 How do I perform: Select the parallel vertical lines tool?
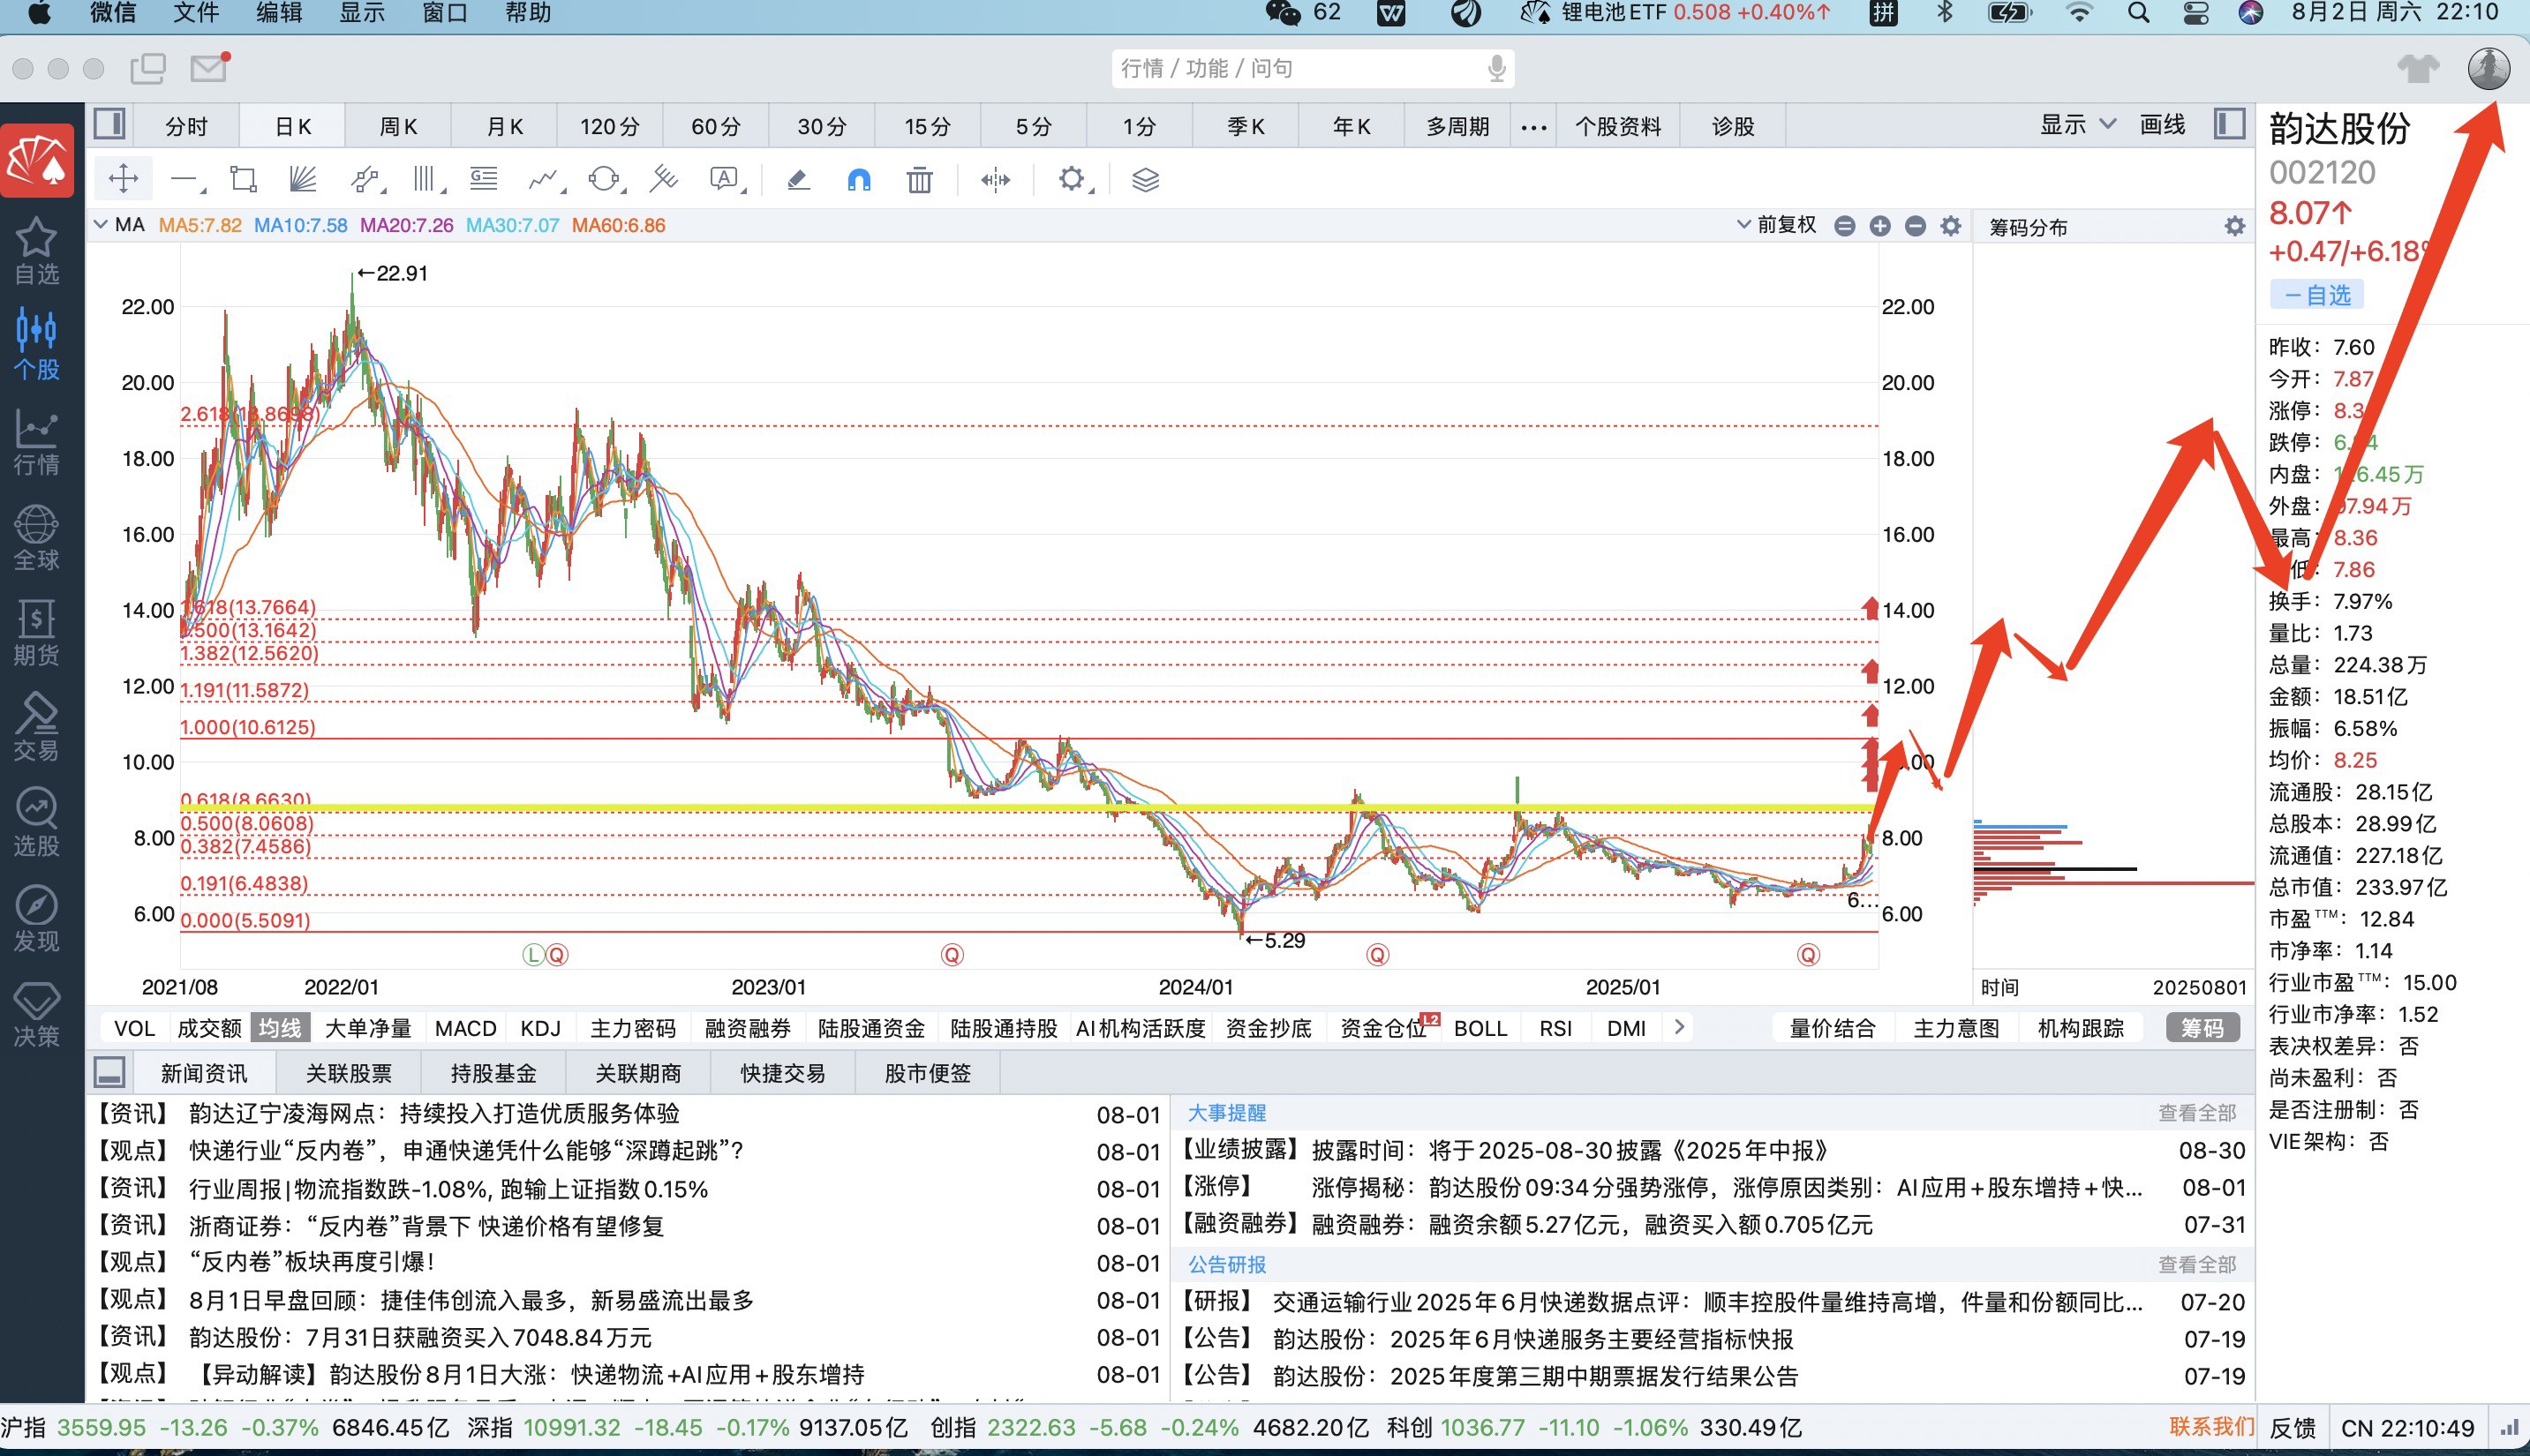pos(424,179)
